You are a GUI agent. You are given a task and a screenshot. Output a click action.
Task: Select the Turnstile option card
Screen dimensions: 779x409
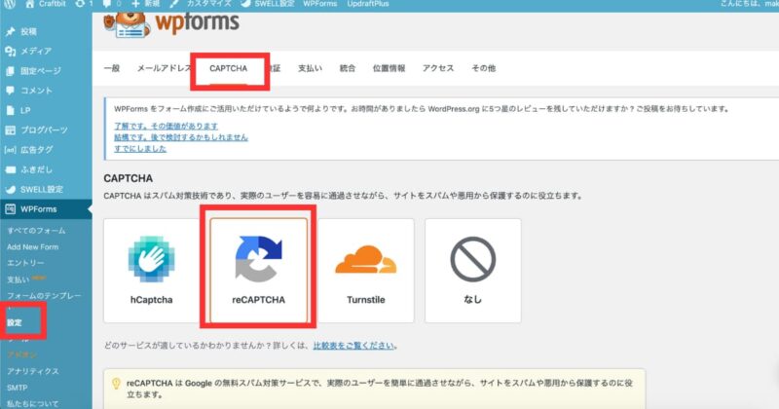pyautogui.click(x=366, y=271)
